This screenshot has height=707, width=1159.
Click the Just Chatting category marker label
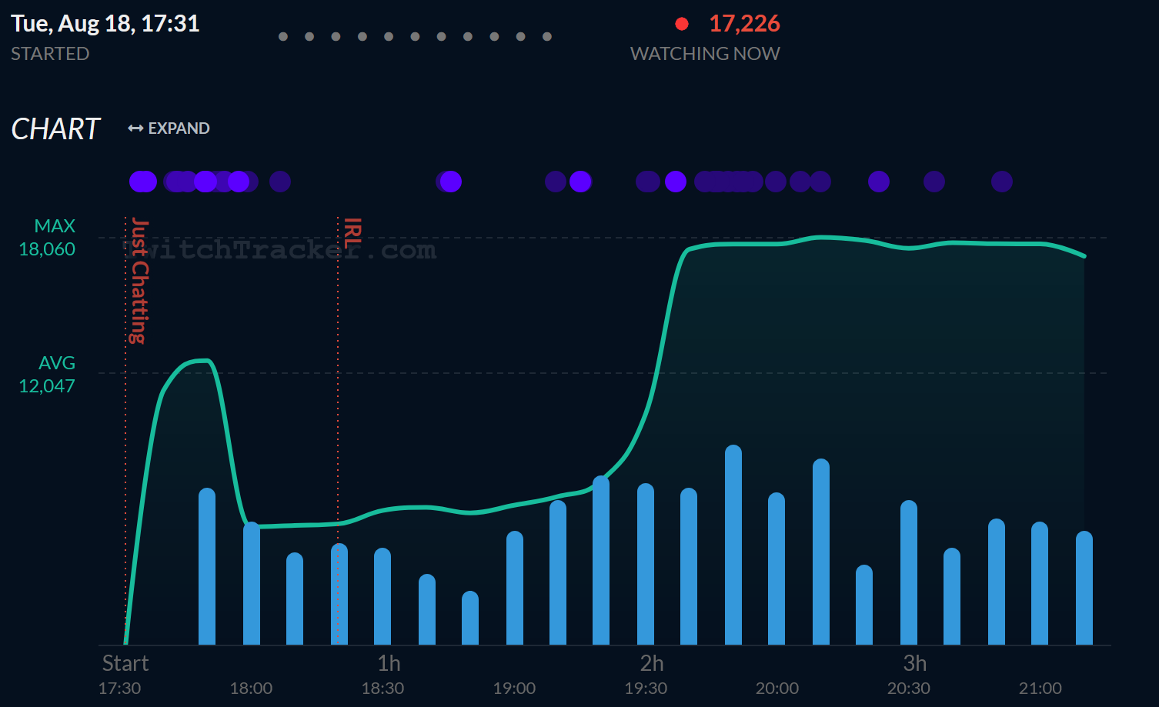point(139,281)
